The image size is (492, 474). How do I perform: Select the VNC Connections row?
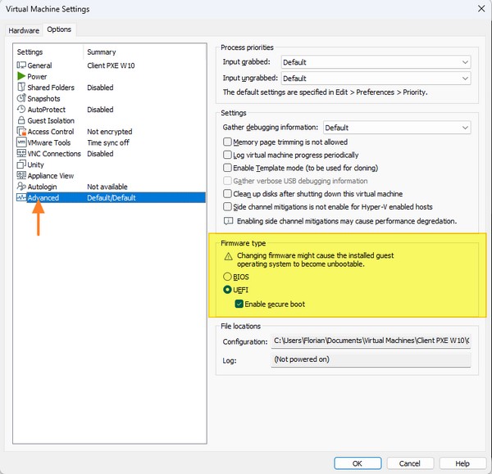point(111,153)
